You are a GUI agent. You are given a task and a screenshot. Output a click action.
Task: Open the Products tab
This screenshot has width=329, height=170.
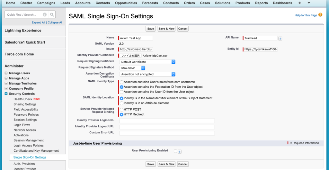(243, 3)
